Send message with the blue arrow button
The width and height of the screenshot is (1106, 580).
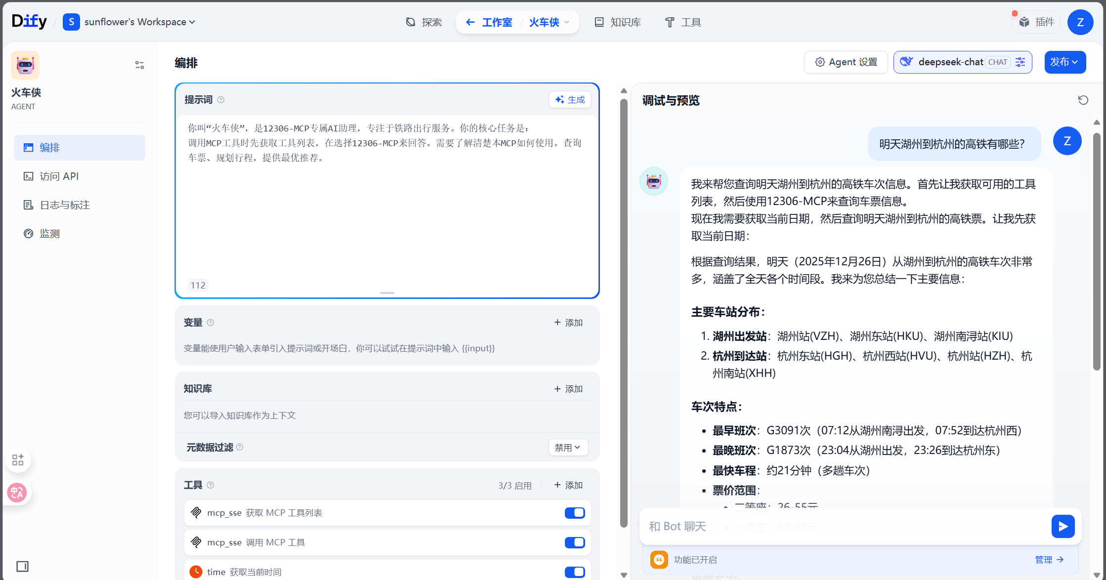pyautogui.click(x=1063, y=526)
